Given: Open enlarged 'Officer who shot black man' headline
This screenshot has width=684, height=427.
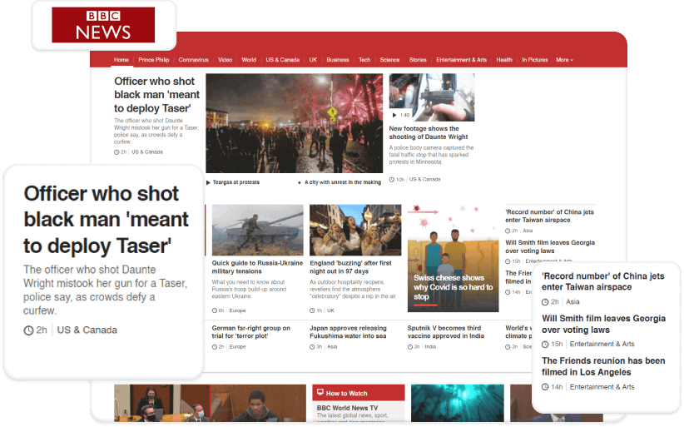Looking at the screenshot, I should [x=106, y=220].
